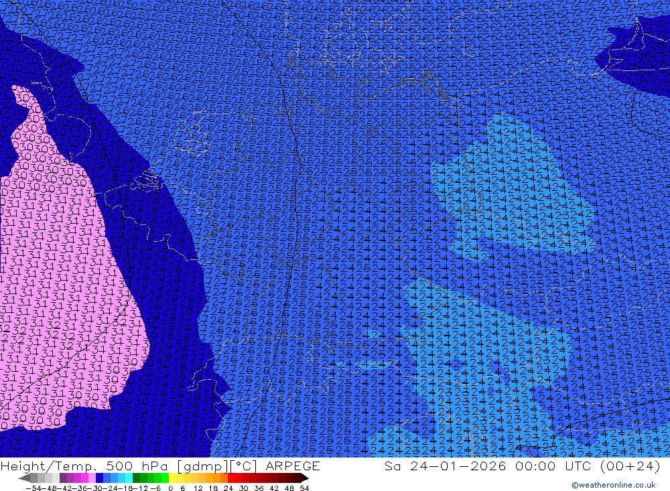Pick the bright red swatch above the 24 label
The width and height of the screenshot is (670, 491).
pyautogui.click(x=231, y=478)
